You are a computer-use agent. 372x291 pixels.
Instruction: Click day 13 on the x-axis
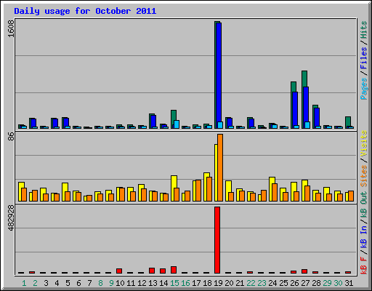tap(153, 283)
